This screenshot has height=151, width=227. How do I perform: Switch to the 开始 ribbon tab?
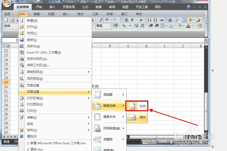39,7
